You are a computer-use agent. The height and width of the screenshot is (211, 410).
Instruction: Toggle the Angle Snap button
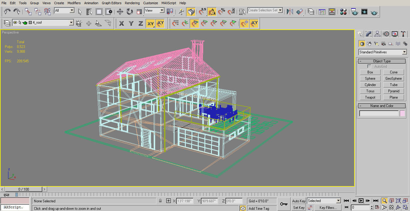212,12
